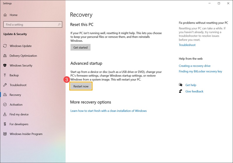Viewport: 233px width, 163px height.
Task: Open the Troubleshoot link on the right
Action: 187,45
